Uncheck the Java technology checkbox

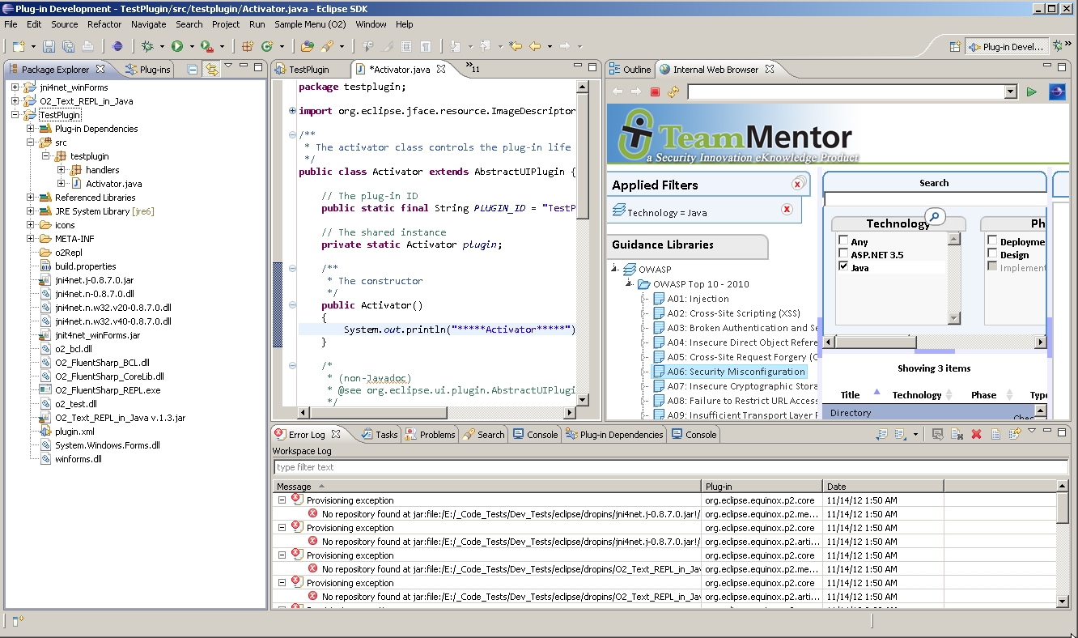(843, 267)
